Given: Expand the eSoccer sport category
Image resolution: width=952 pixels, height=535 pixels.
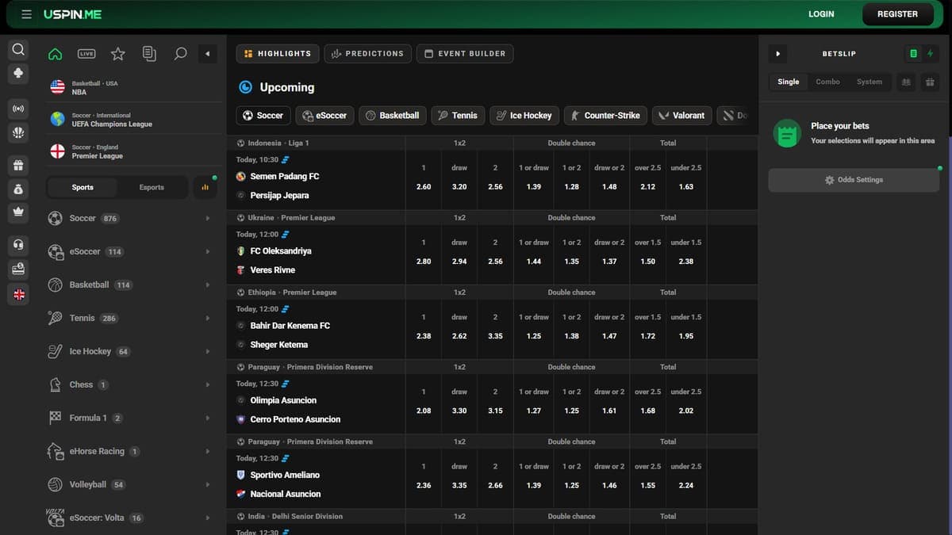Looking at the screenshot, I should point(130,252).
